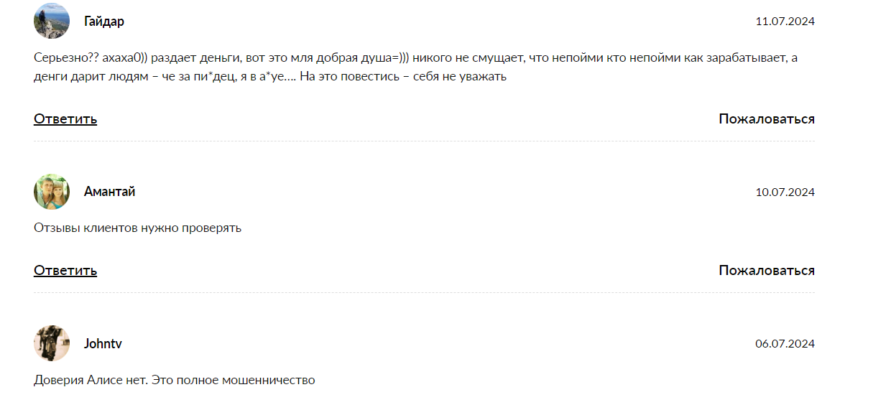
Task: Click the dashed divider below Гайдар's comment
Action: click(x=424, y=141)
